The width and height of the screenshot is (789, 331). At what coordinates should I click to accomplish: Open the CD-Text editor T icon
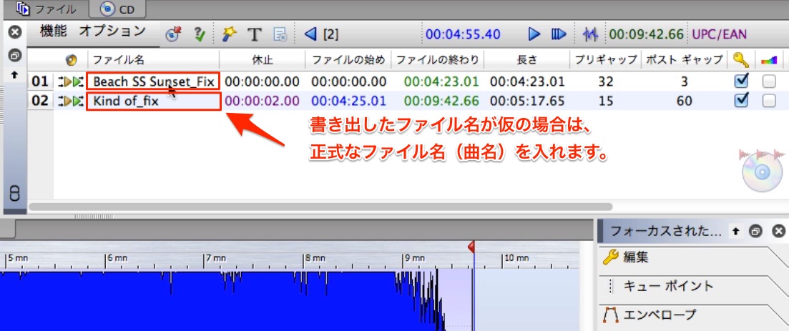coord(255,34)
